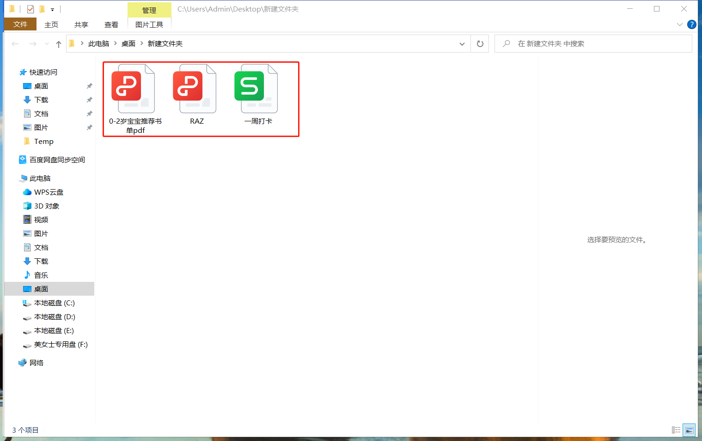The width and height of the screenshot is (702, 441).
Task: Switch to the 查看 ribbon tab
Action: pyautogui.click(x=111, y=24)
